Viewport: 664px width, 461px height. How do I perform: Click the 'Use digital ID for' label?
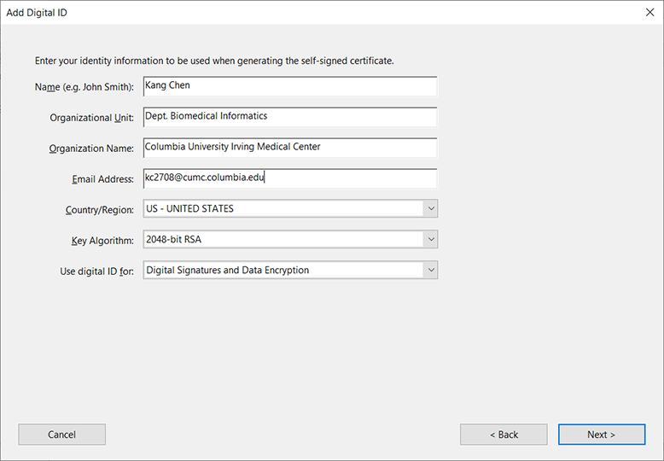coord(96,271)
